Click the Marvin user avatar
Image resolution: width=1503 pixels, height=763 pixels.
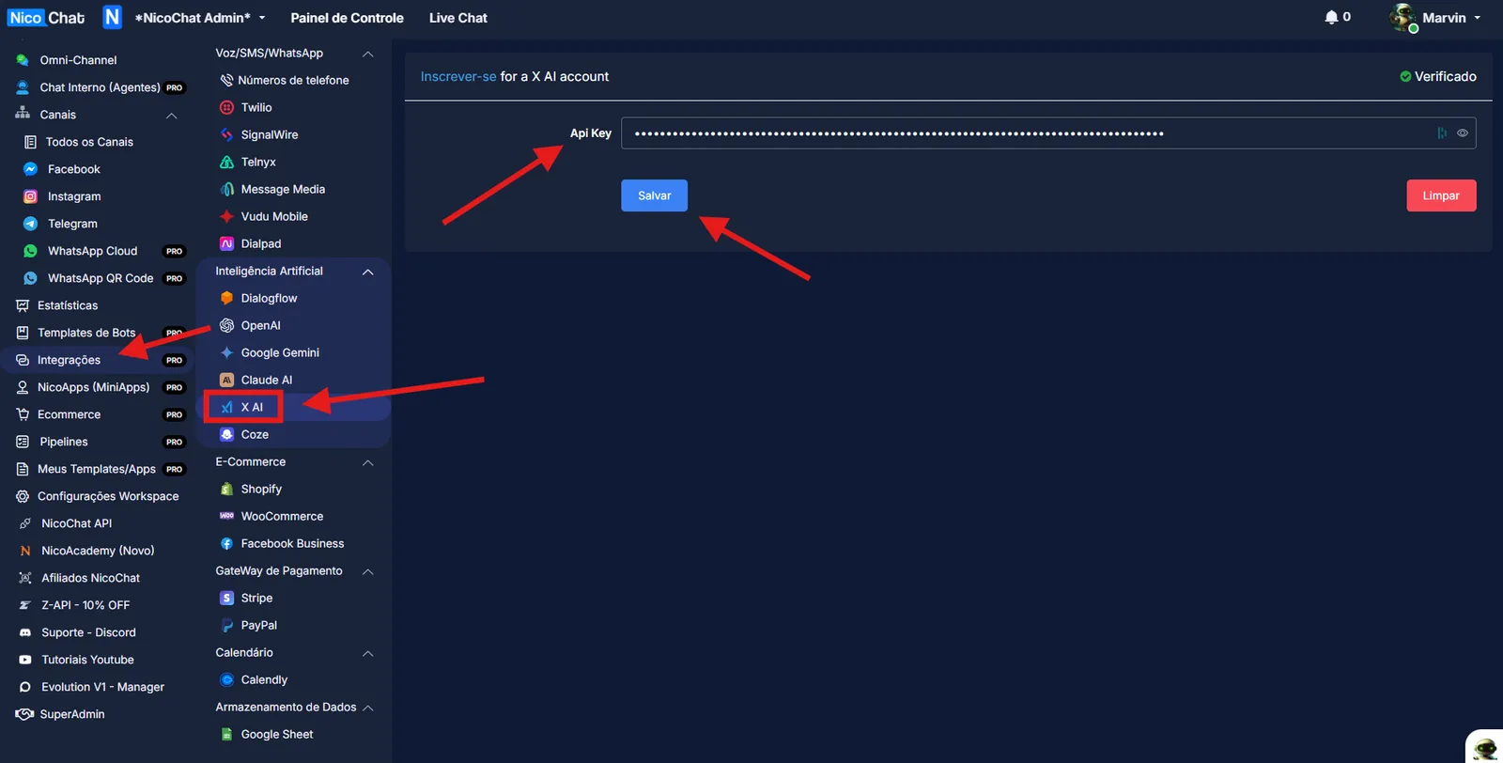1403,18
